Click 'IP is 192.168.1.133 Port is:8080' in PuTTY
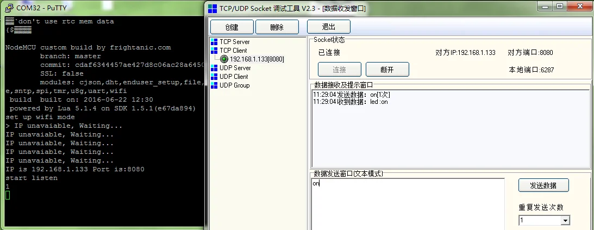 tap(75, 170)
